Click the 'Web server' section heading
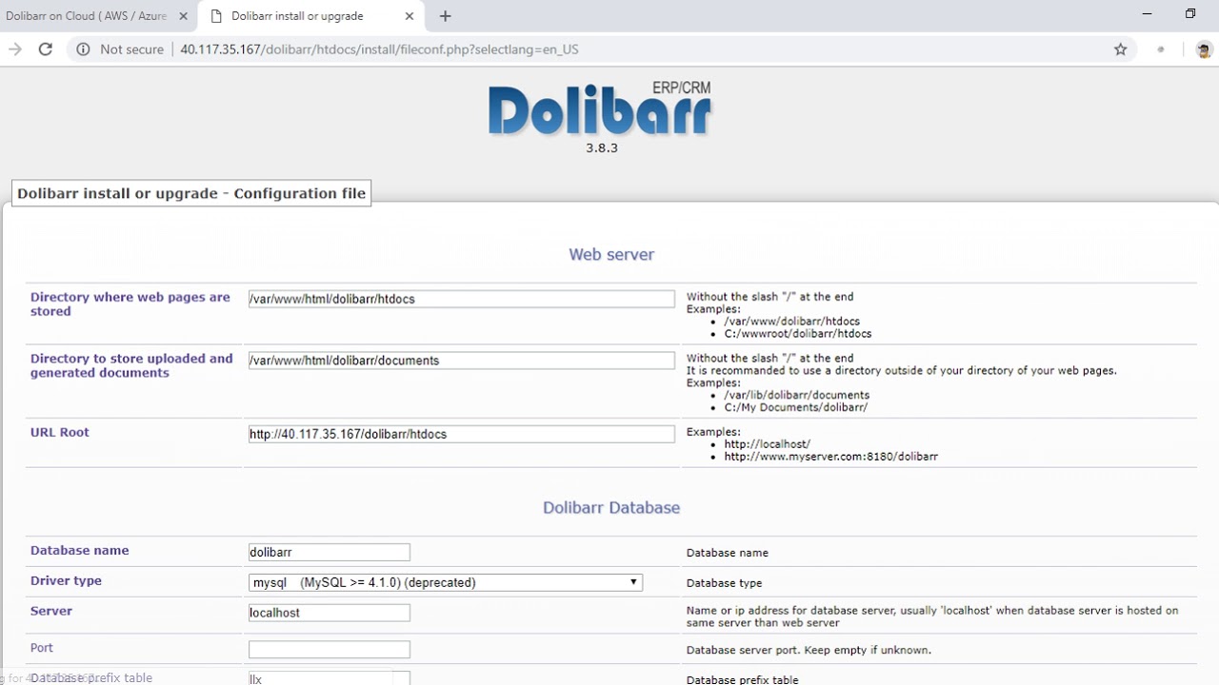 click(611, 254)
